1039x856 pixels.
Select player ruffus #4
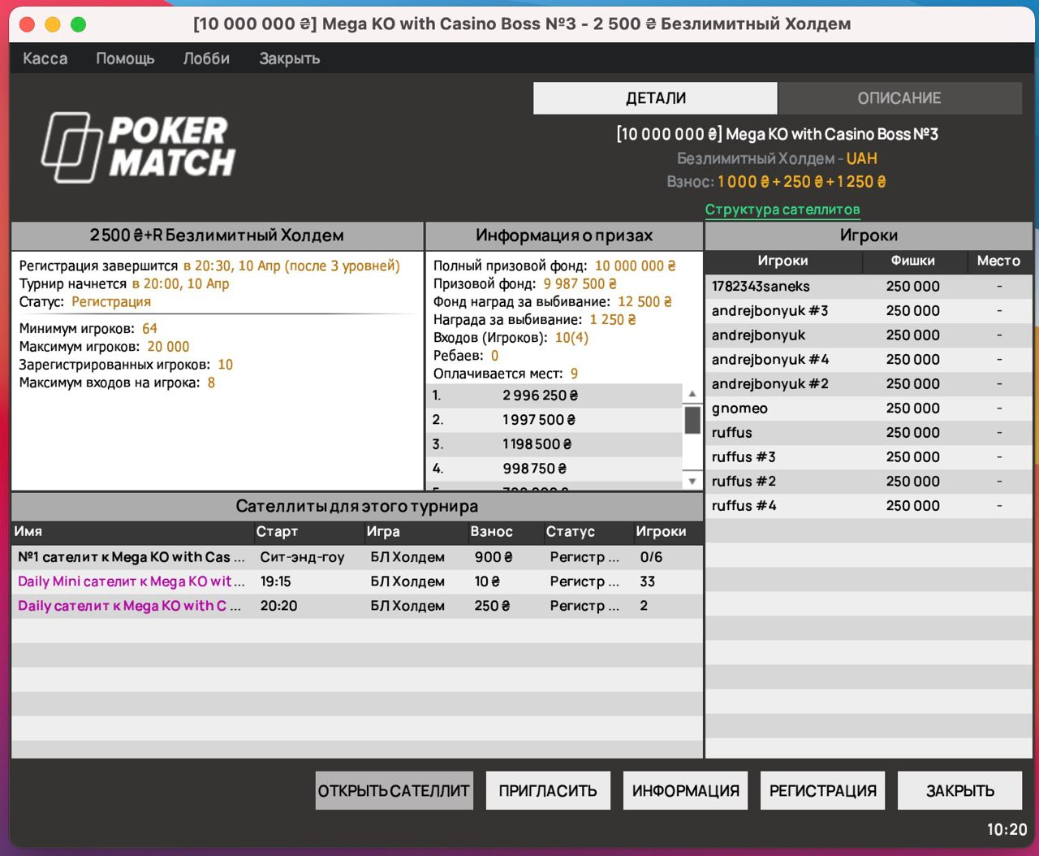point(869,505)
